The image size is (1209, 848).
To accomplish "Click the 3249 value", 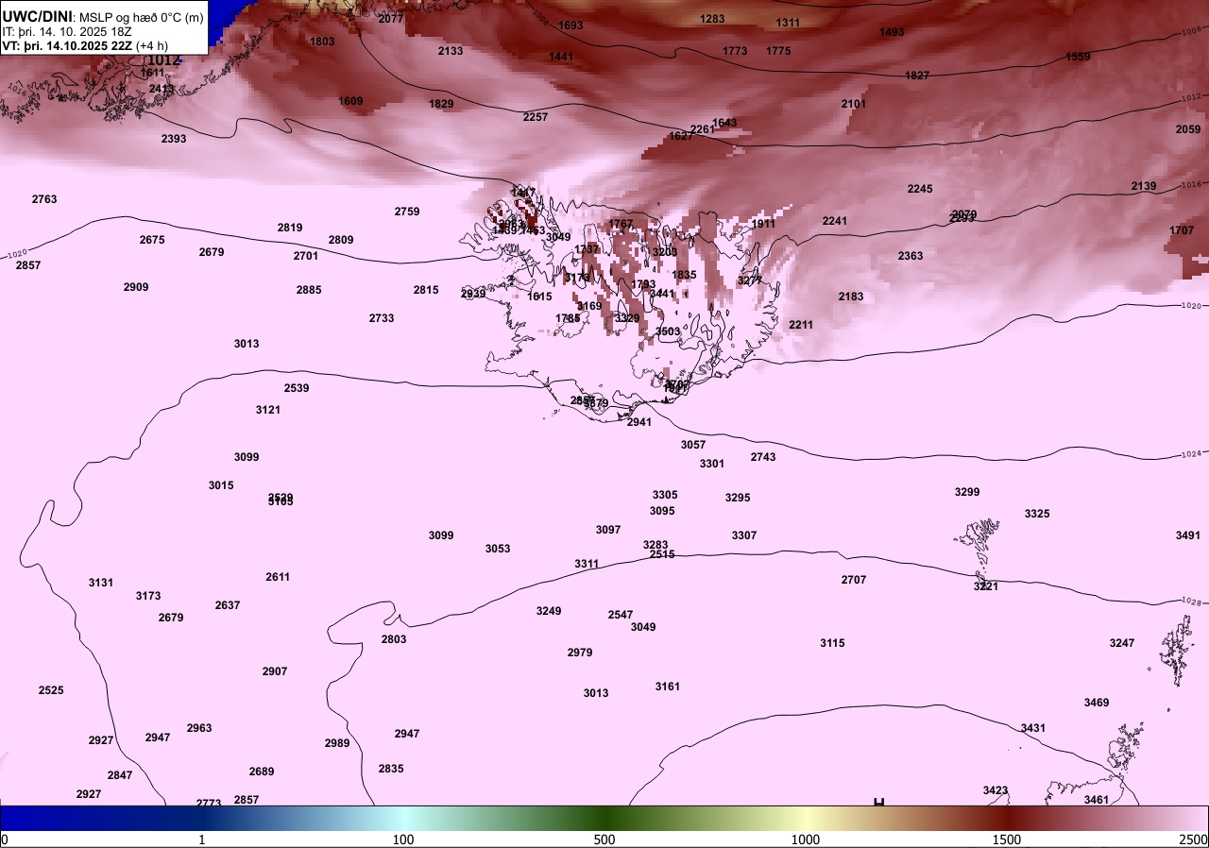I will [549, 611].
